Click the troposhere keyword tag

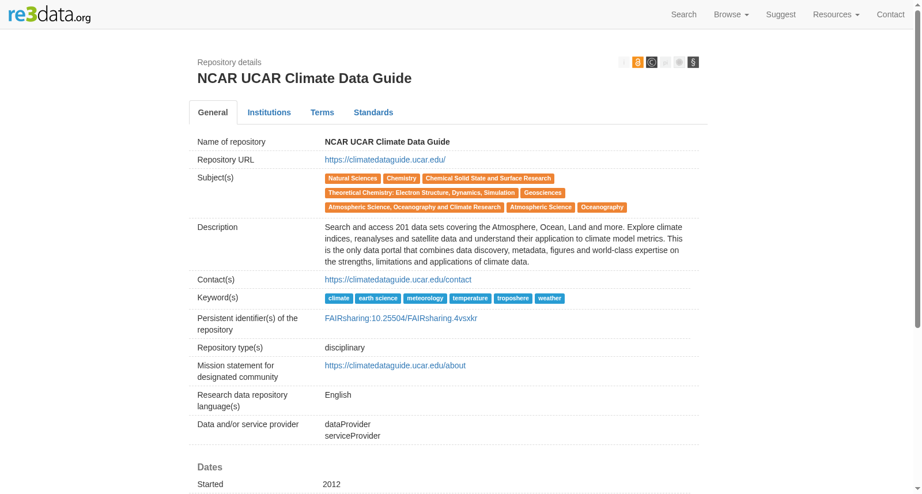513,299
